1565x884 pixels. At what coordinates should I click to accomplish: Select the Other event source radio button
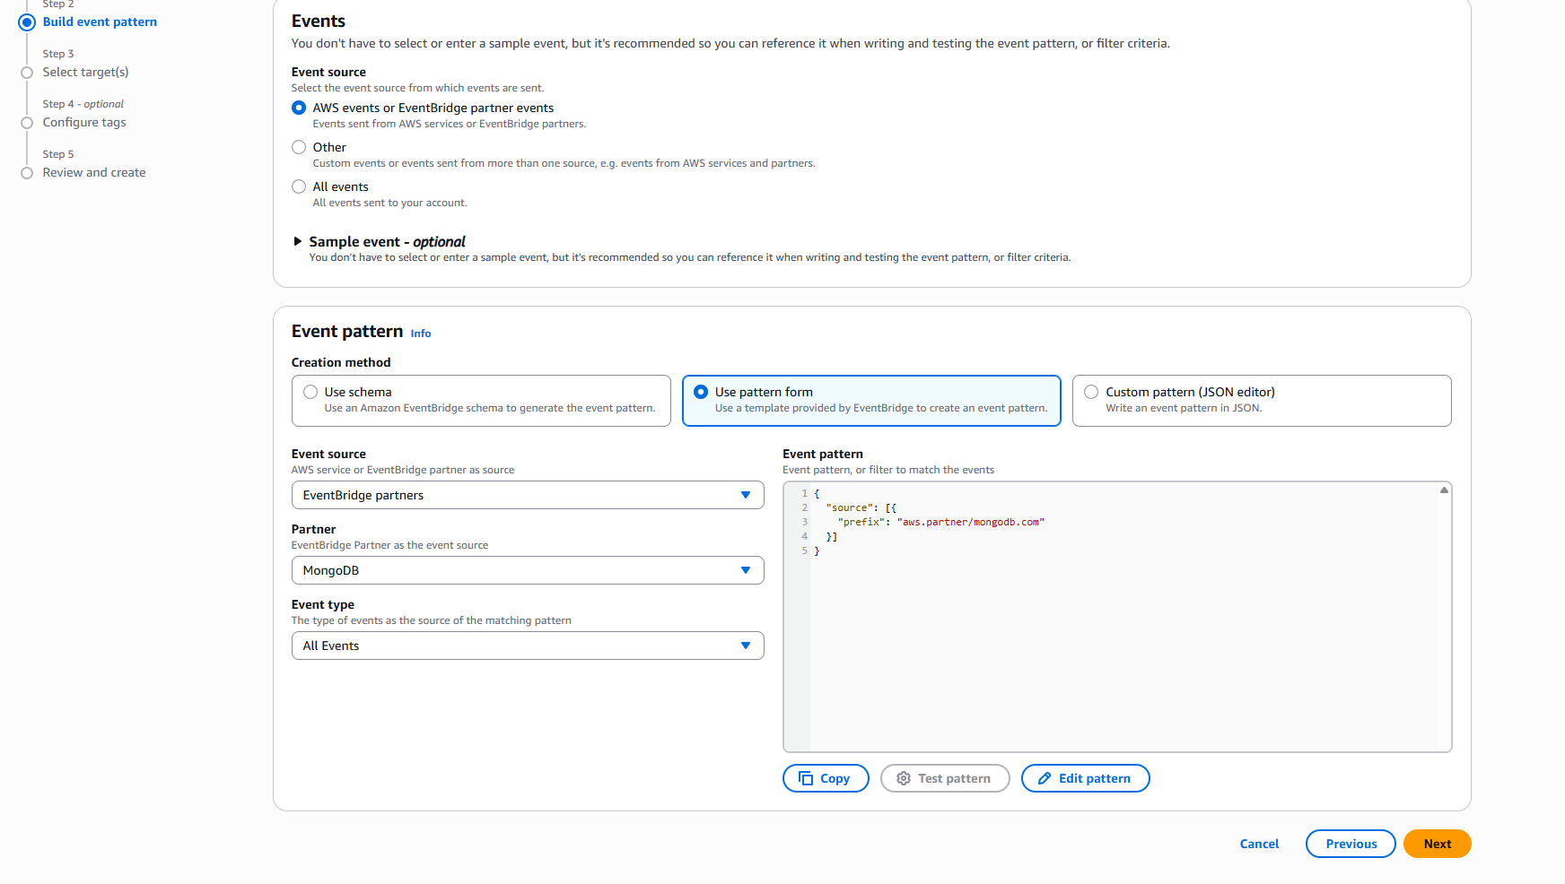[299, 147]
